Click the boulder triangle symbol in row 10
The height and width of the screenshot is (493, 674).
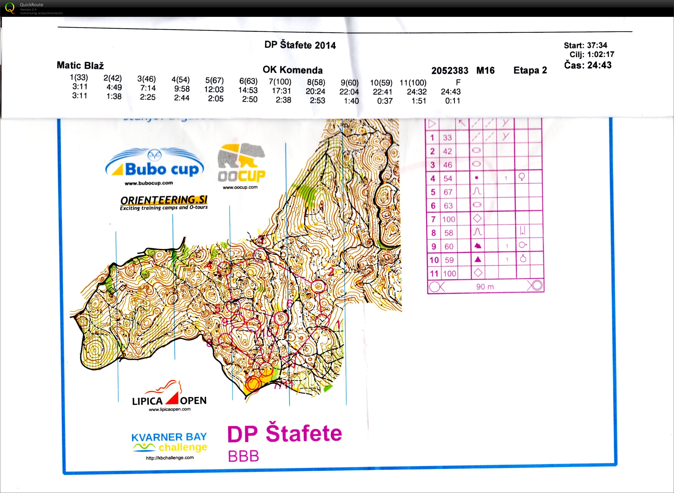tap(478, 259)
